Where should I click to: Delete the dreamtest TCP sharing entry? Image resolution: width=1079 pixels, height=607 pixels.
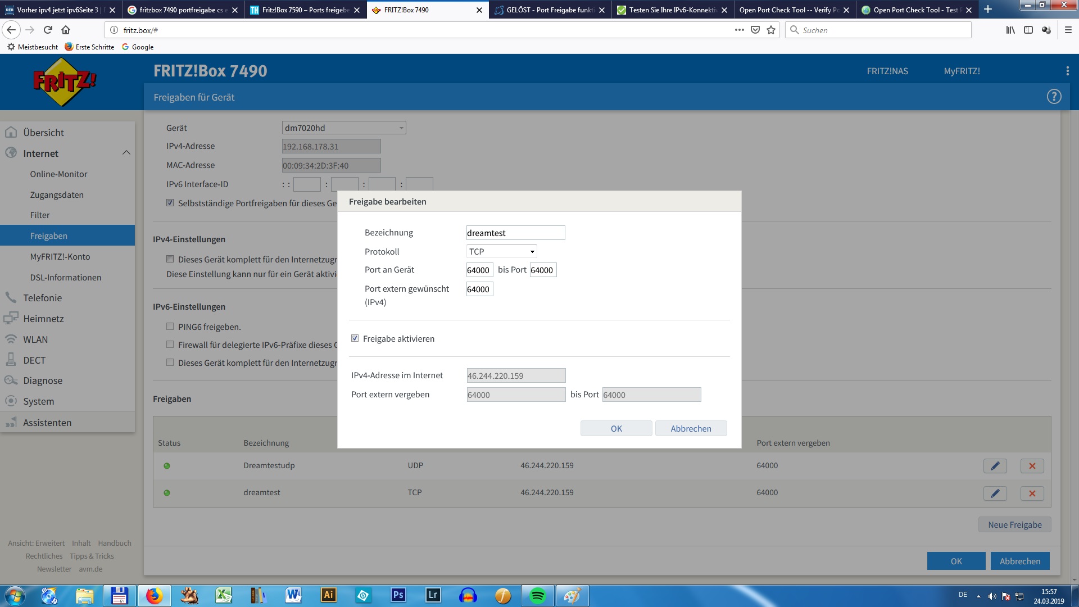pyautogui.click(x=1032, y=493)
